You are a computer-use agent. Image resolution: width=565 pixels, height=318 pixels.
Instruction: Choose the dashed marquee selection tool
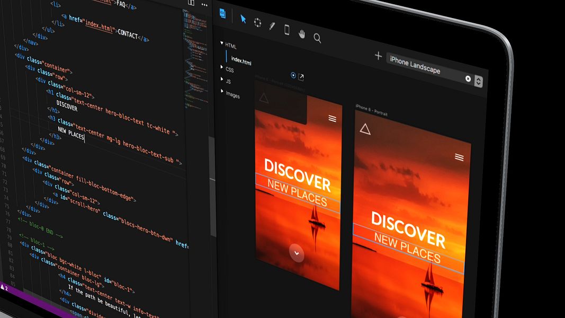258,23
